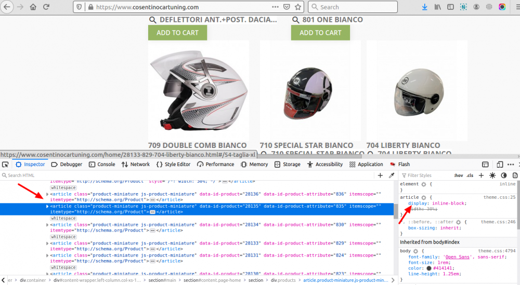
Task: Open the Memory tab
Action: point(254,165)
